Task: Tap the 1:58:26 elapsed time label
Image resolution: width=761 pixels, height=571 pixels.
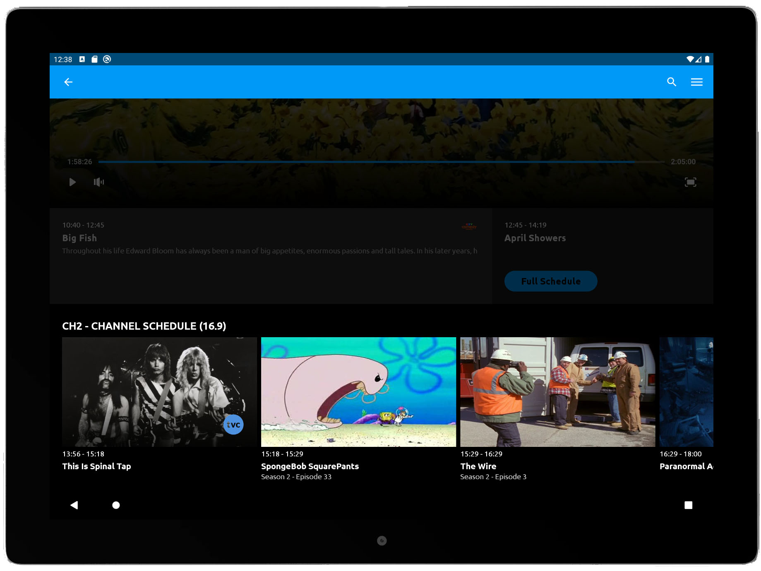Action: (x=80, y=162)
